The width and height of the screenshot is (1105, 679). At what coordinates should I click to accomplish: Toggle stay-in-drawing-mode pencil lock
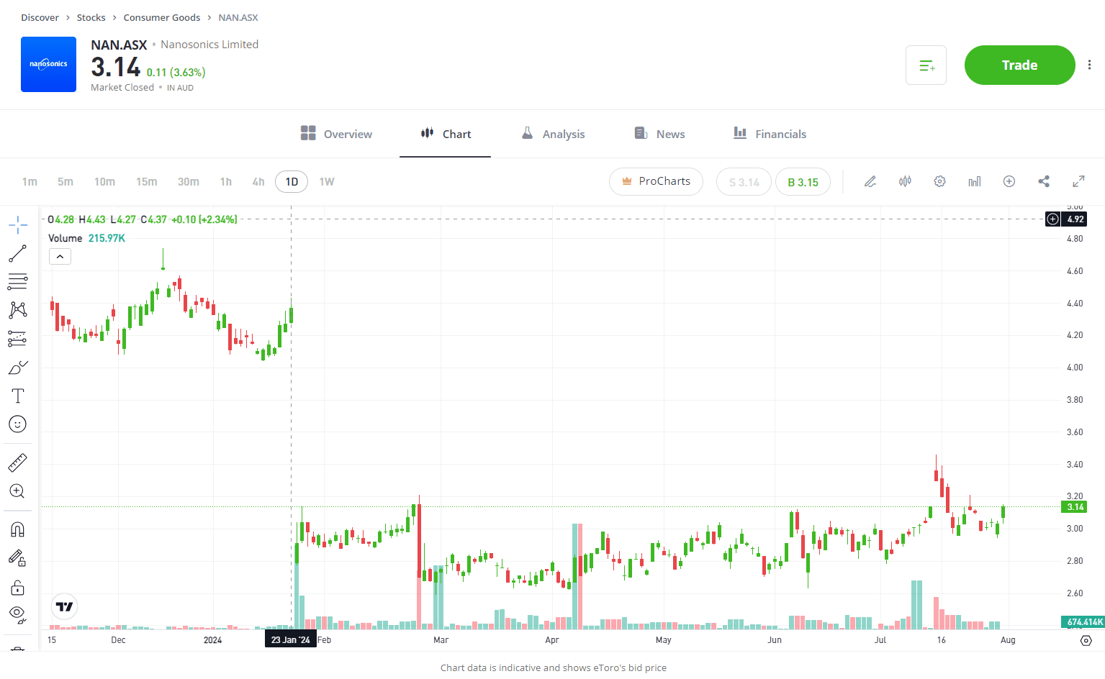click(x=18, y=558)
